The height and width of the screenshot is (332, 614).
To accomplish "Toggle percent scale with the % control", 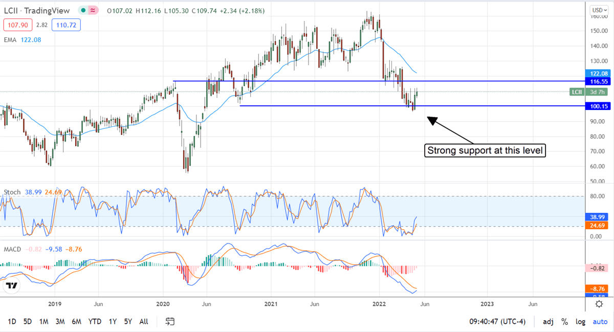I will [564, 321].
